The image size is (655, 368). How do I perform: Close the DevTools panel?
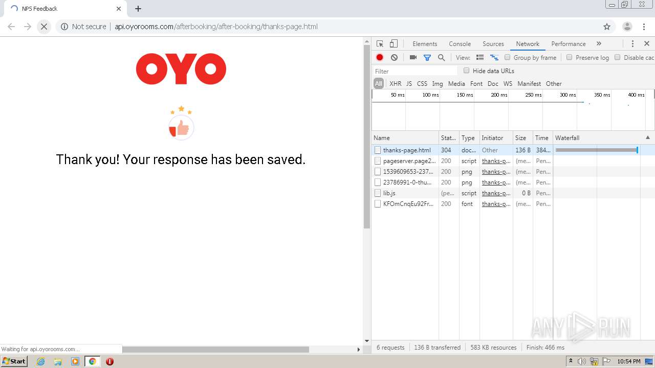click(x=647, y=44)
